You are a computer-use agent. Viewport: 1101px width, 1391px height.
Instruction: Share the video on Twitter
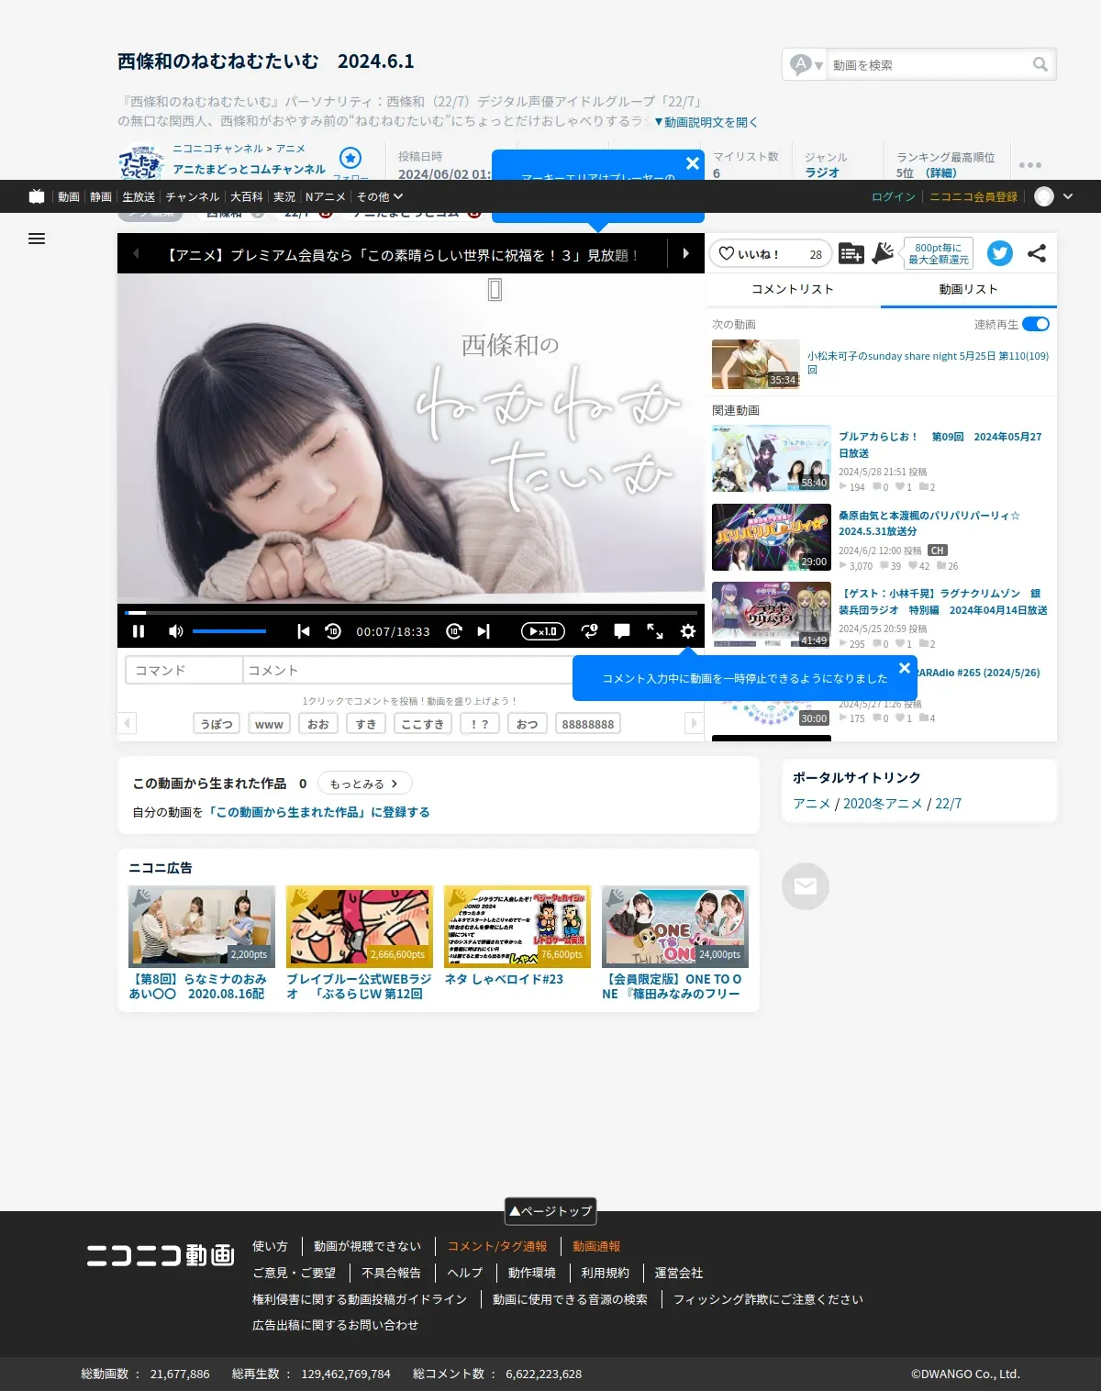pyautogui.click(x=1000, y=253)
